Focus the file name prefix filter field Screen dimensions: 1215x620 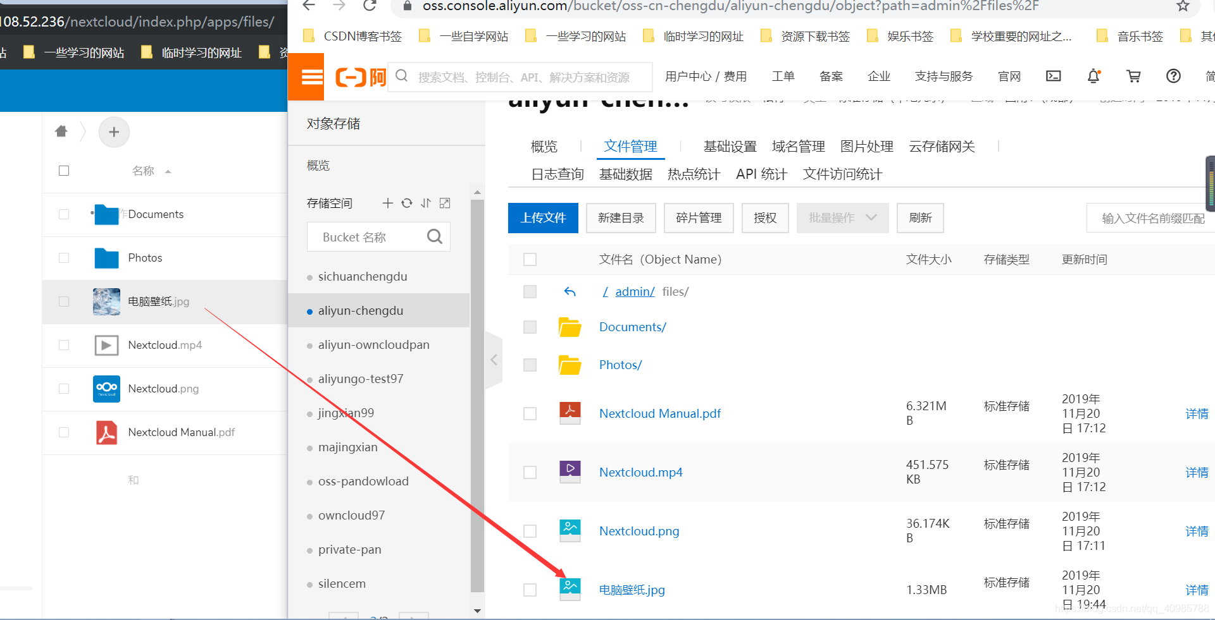[x=1152, y=218]
